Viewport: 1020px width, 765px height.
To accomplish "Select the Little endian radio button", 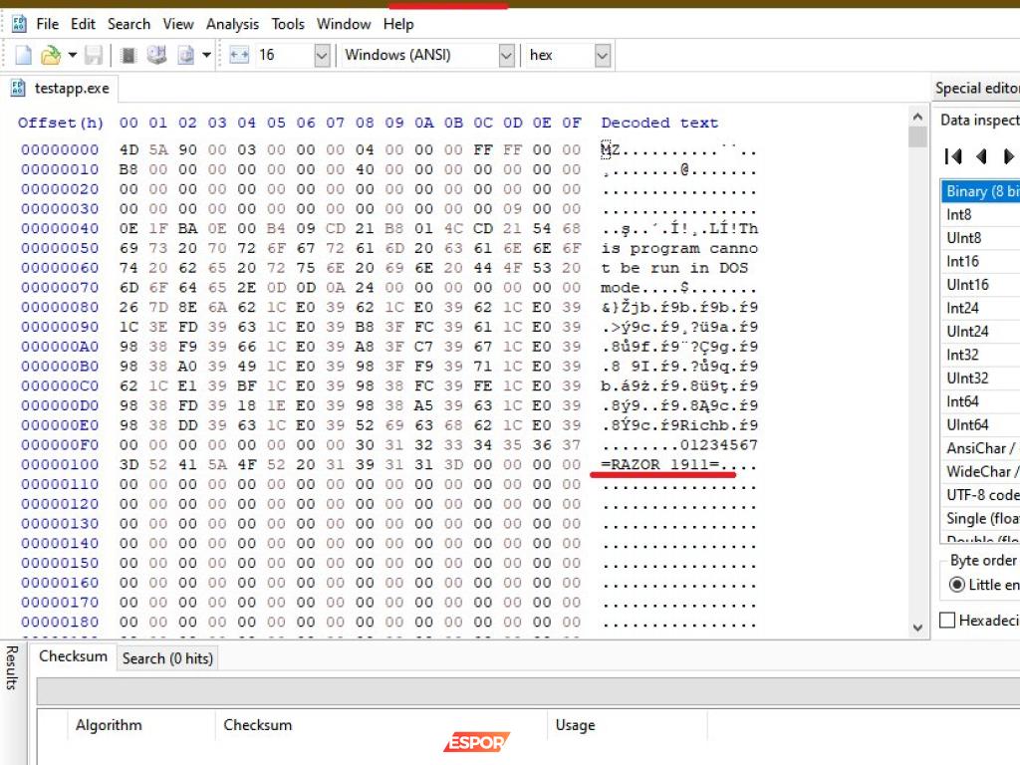I will (x=957, y=585).
